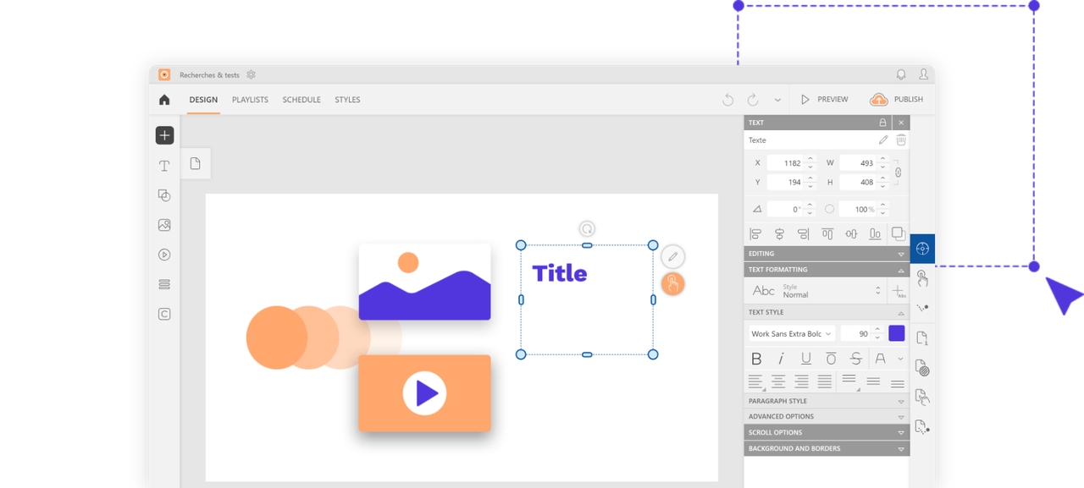Open the Work Sans Extra Bold font dropdown
This screenshot has height=488, width=1084.
[x=791, y=334]
